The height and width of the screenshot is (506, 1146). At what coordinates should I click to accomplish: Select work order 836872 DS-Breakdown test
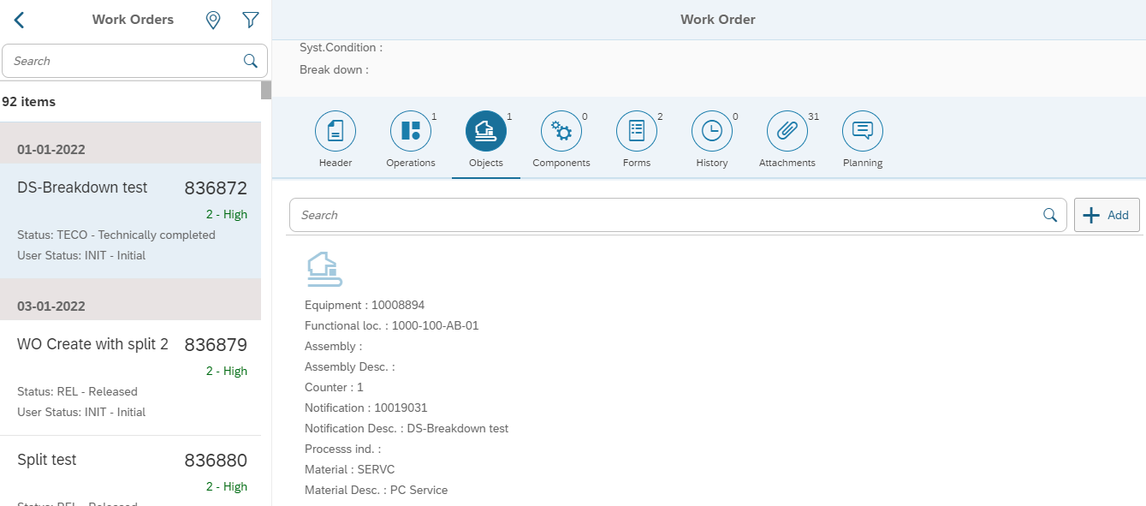click(x=132, y=220)
